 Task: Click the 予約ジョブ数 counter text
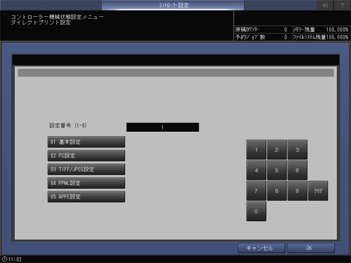pyautogui.click(x=250, y=37)
